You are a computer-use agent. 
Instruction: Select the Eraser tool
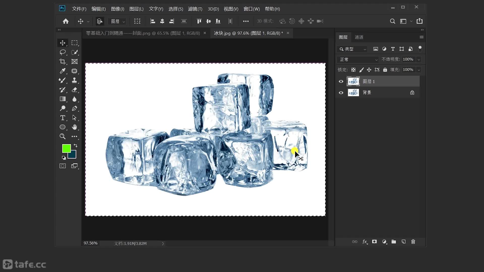[74, 90]
